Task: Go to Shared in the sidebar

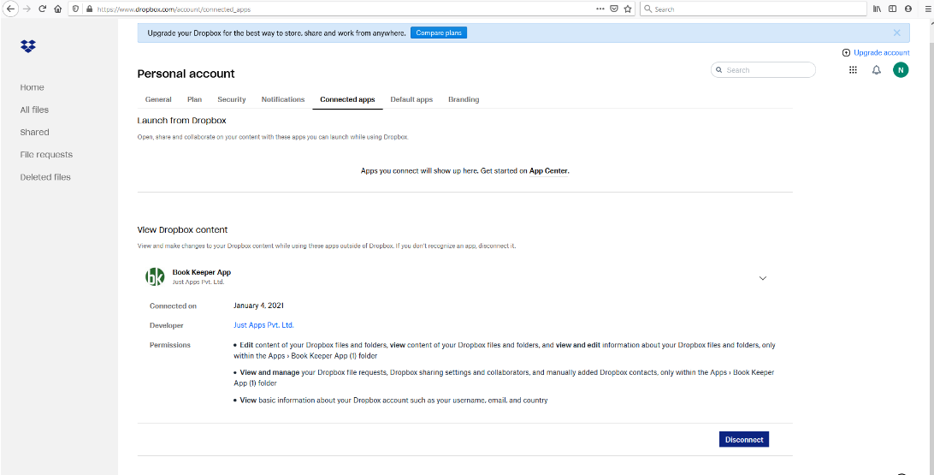Action: [x=34, y=133]
